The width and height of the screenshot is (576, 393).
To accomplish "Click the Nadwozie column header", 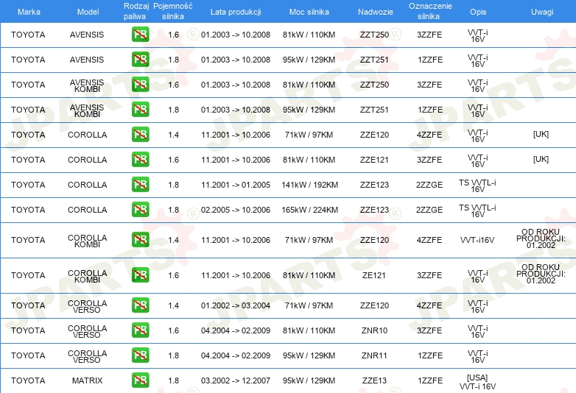I will 376,12.
